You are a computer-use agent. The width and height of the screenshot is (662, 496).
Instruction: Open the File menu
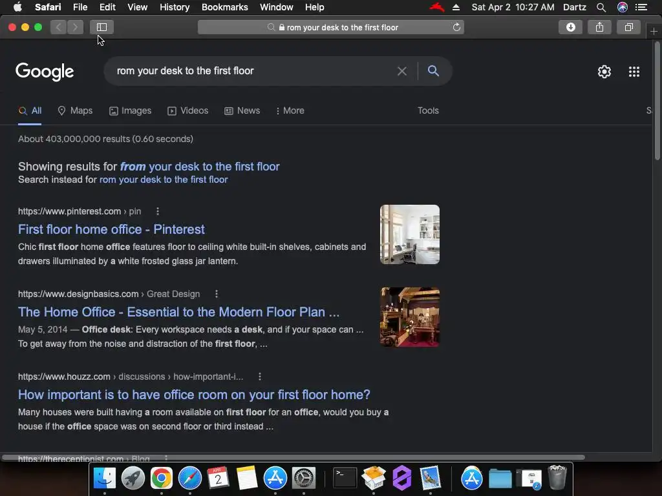pyautogui.click(x=80, y=7)
